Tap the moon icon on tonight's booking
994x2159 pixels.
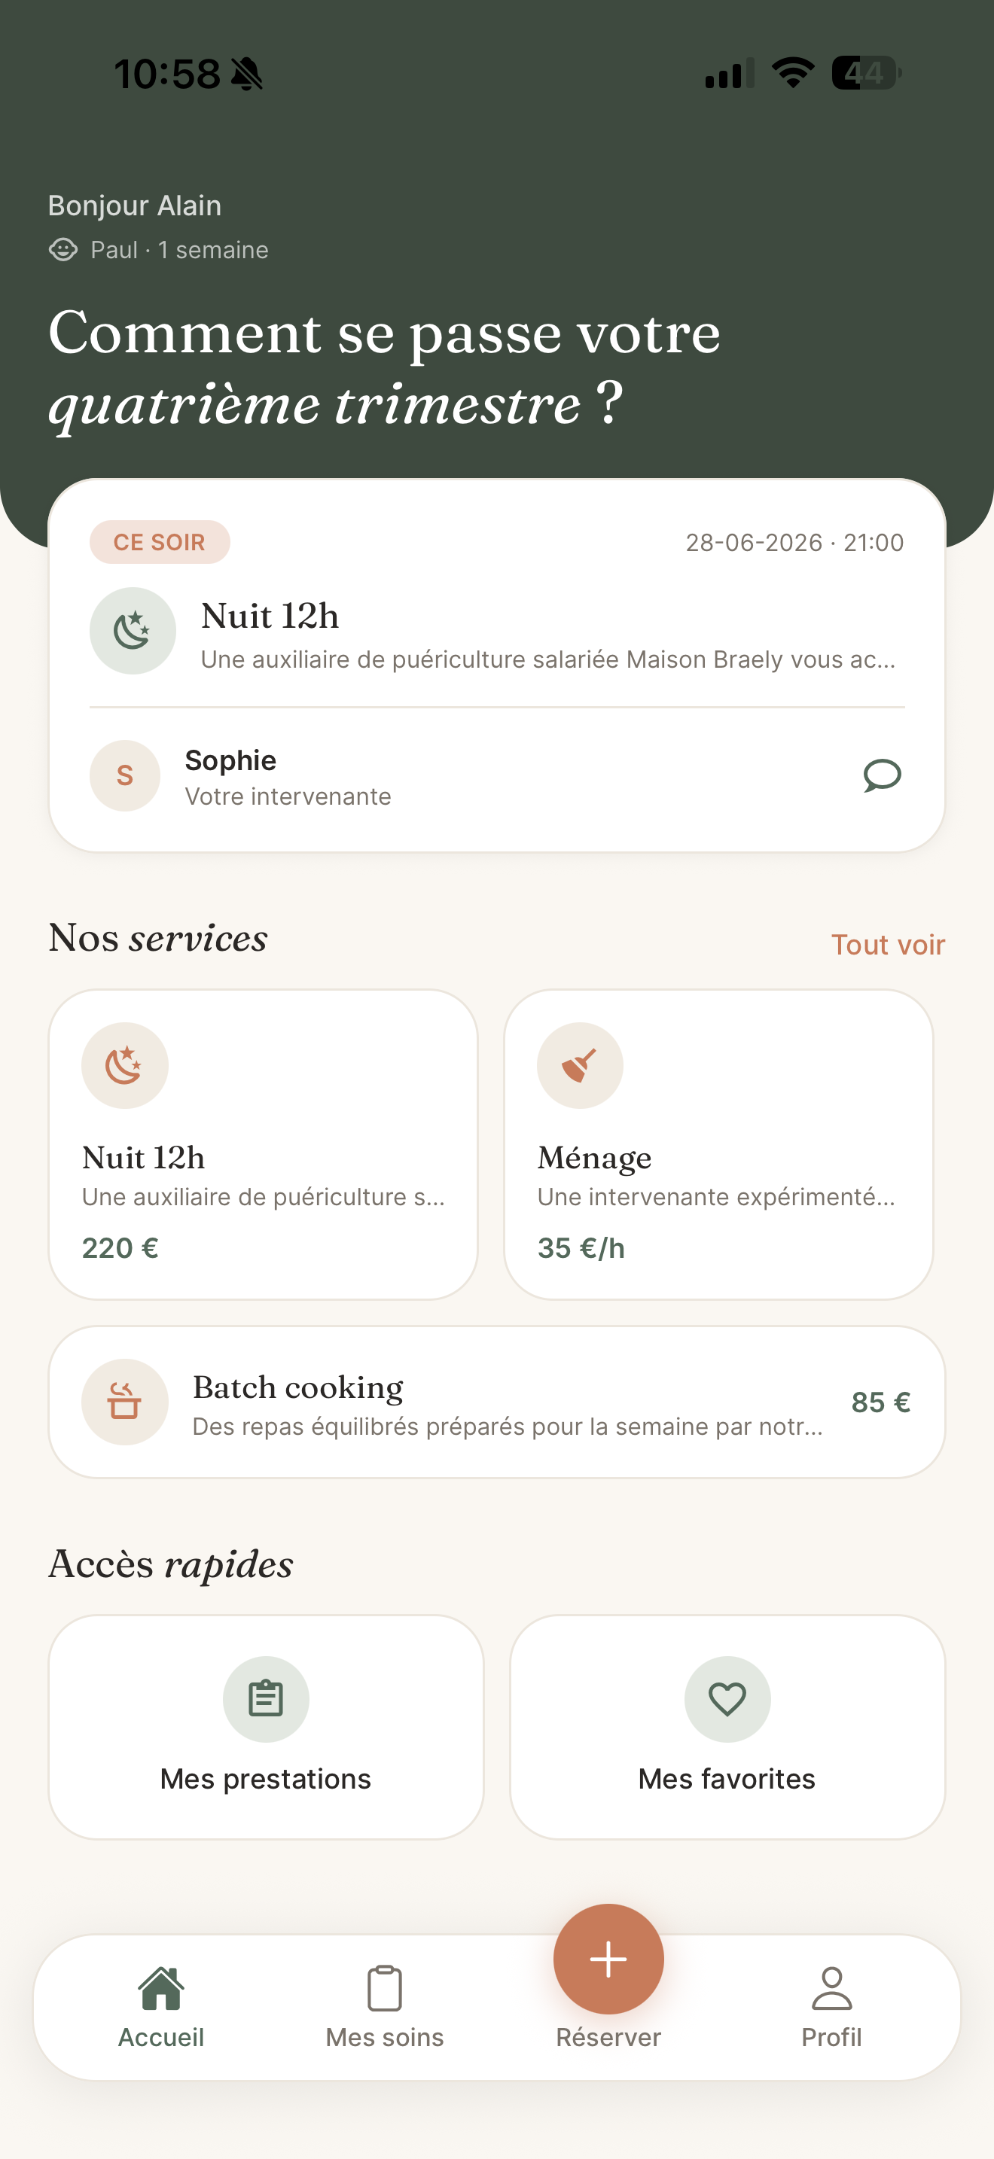coord(133,631)
